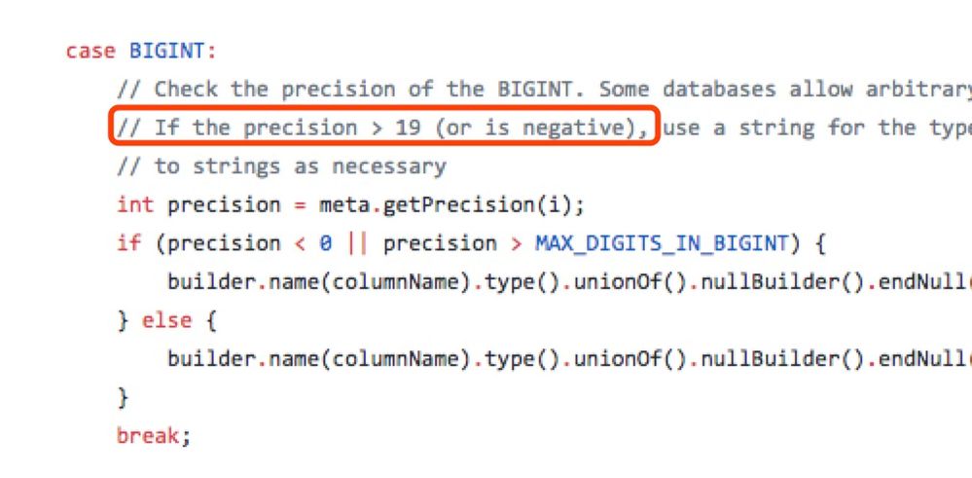This screenshot has height=478, width=972.
Task: Click the comment 'to strings as necessary'
Action: coord(281,166)
